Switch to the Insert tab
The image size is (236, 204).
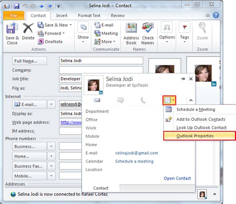(62, 15)
